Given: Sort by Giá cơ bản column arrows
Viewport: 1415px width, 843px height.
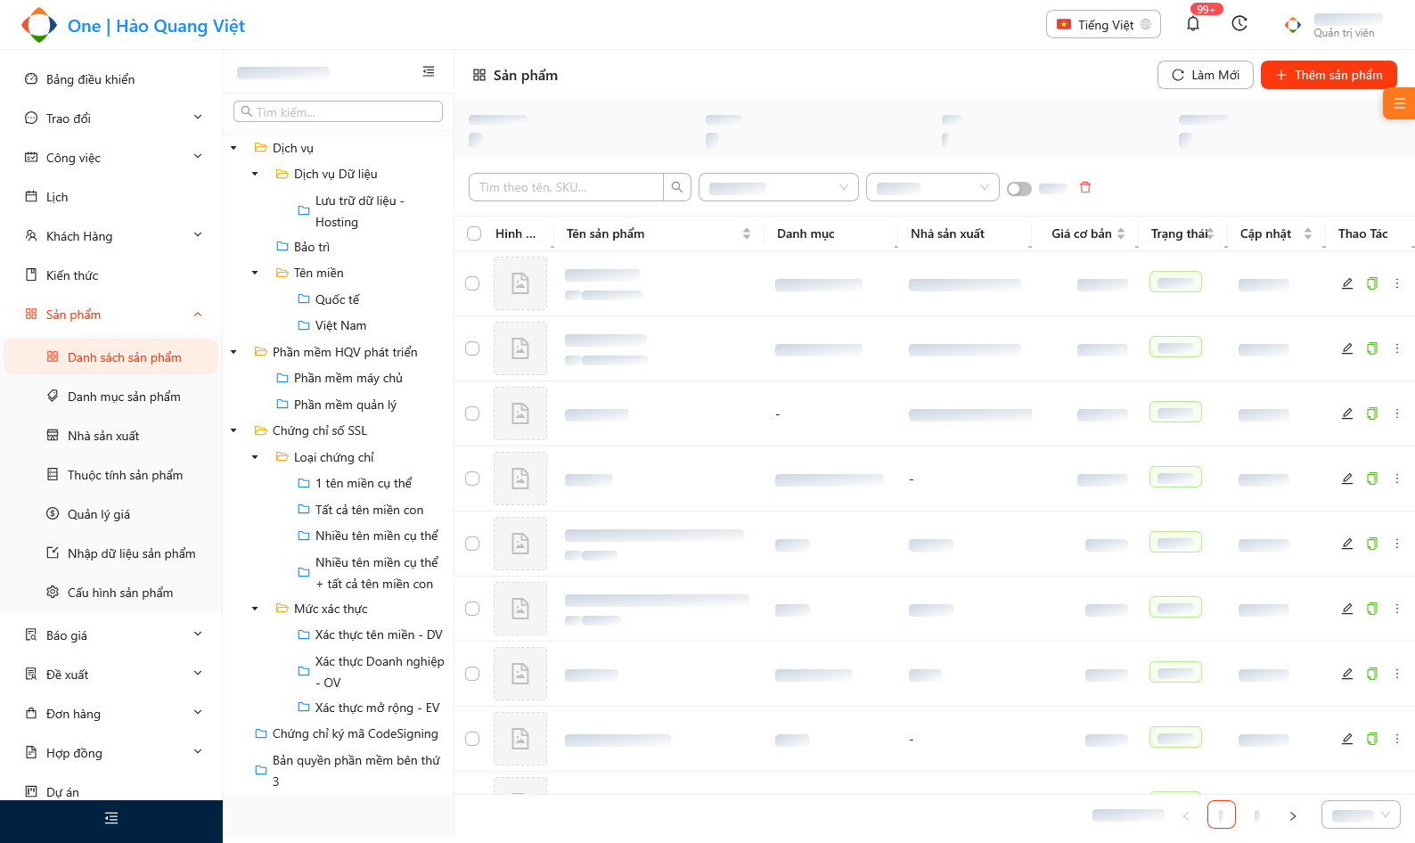Looking at the screenshot, I should point(1121,233).
